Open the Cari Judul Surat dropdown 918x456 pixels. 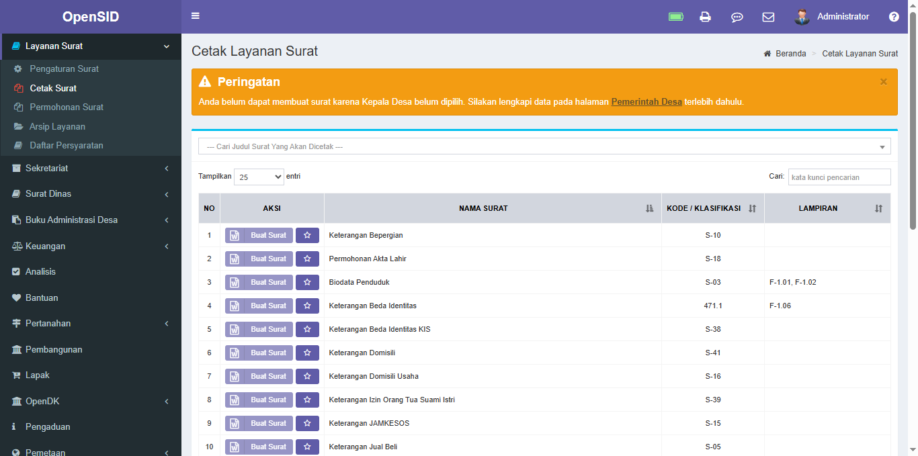544,146
